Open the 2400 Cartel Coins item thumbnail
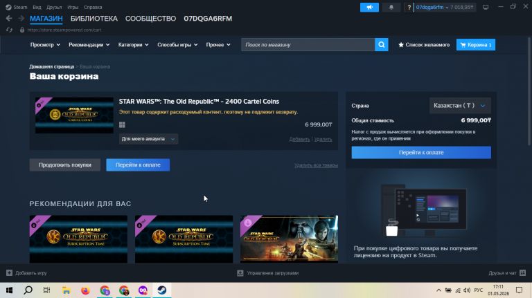The height and width of the screenshot is (298, 532). coord(74,115)
